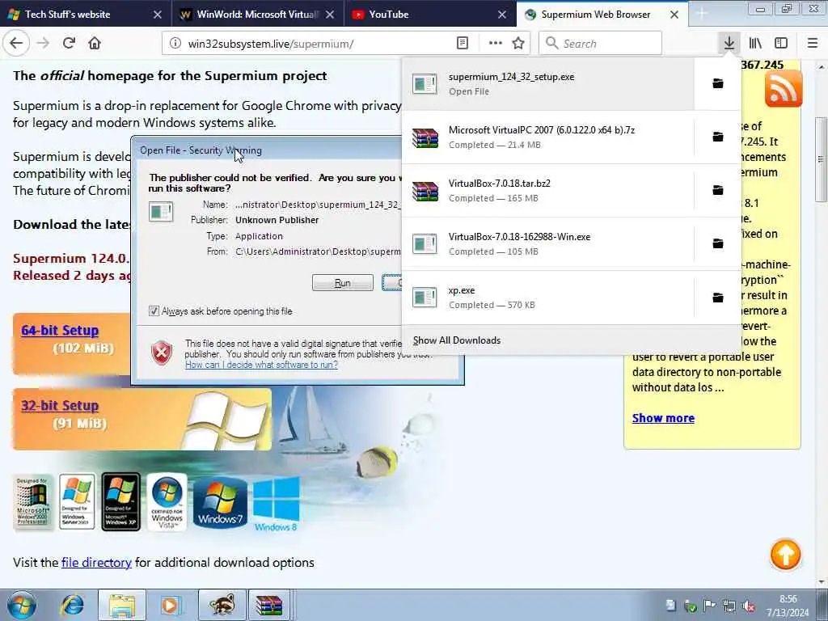Launch Internet Explorer from taskbar
The height and width of the screenshot is (621, 828).
tap(72, 605)
